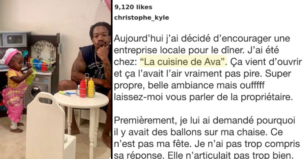Screen dimensions: 303x159
Task: Click the photo of the play kitchen scene
Action: click(x=55, y=79)
